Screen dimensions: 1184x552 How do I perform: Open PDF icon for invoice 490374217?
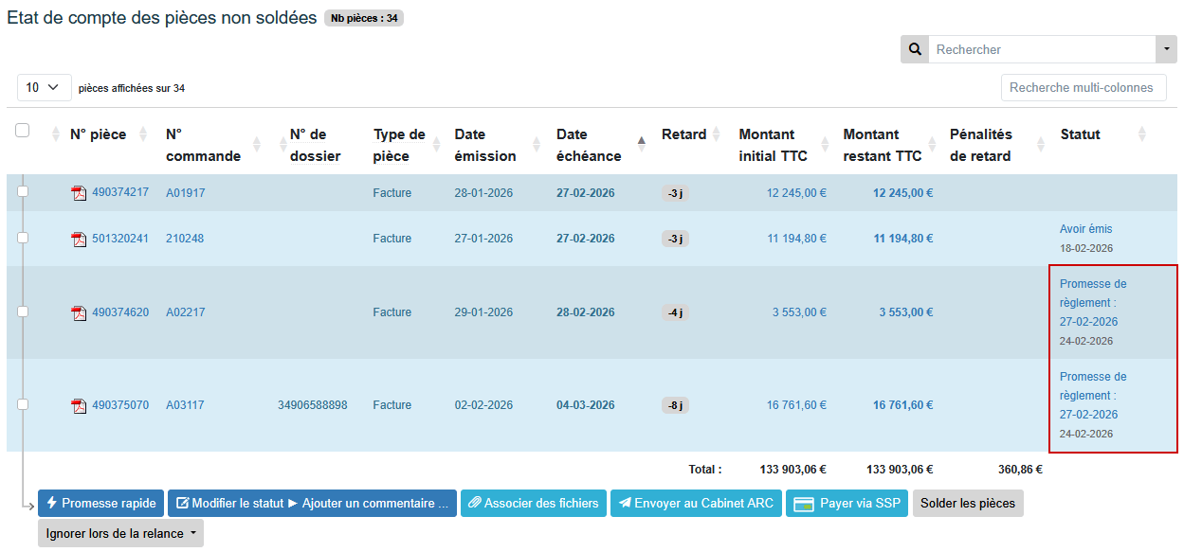(79, 193)
